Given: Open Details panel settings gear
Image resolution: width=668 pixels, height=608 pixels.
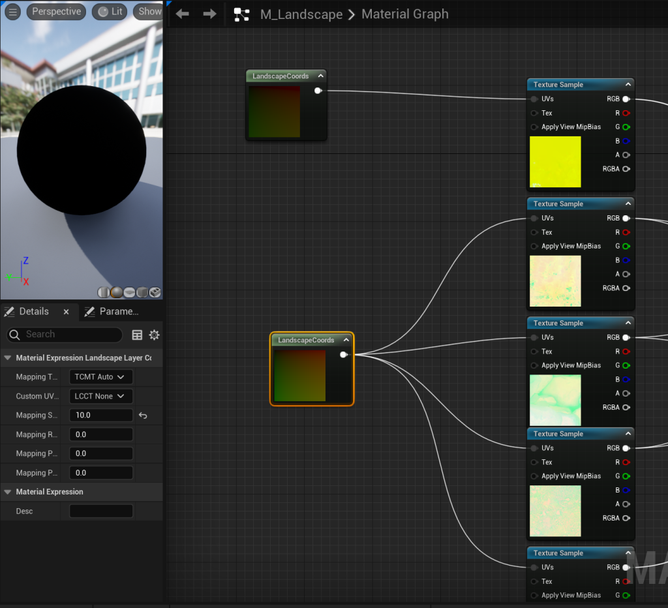Looking at the screenshot, I should coord(154,335).
